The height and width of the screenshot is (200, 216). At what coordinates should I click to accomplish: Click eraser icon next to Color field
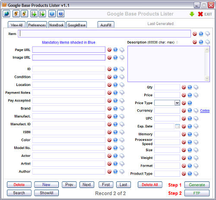pos(122,140)
